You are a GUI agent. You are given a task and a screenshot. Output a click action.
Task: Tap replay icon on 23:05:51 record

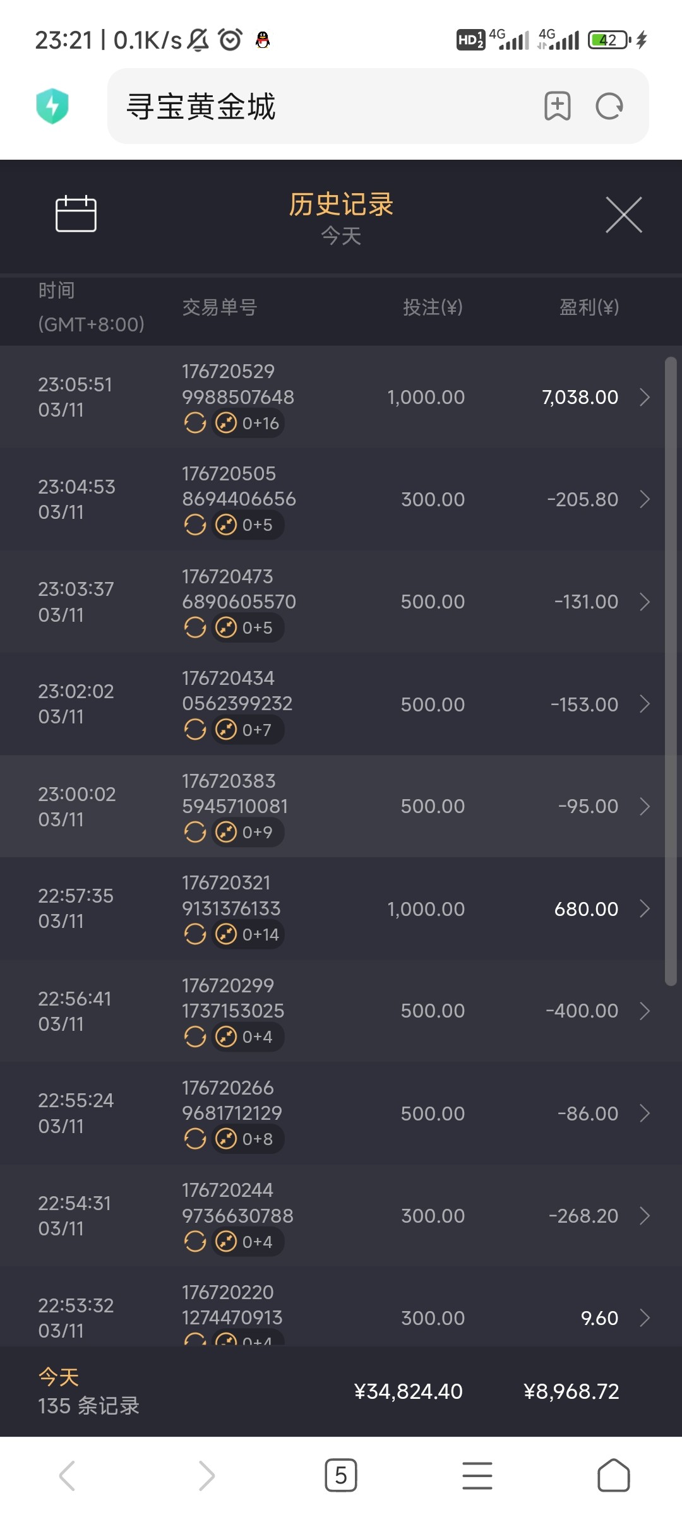click(195, 423)
